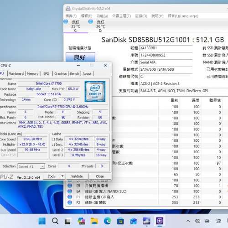Close the CPU-Z window with the X
This screenshot has width=228, height=228.
pyautogui.click(x=105, y=65)
